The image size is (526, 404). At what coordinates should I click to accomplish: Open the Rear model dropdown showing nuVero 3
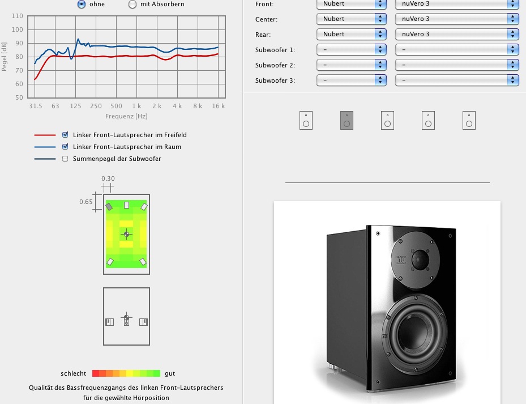(x=456, y=34)
